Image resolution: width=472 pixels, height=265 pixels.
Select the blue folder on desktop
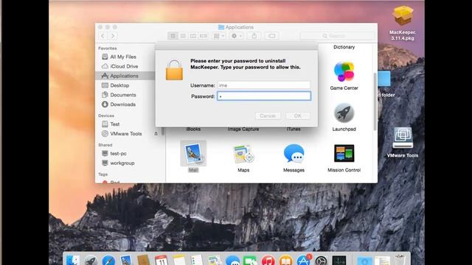click(384, 79)
